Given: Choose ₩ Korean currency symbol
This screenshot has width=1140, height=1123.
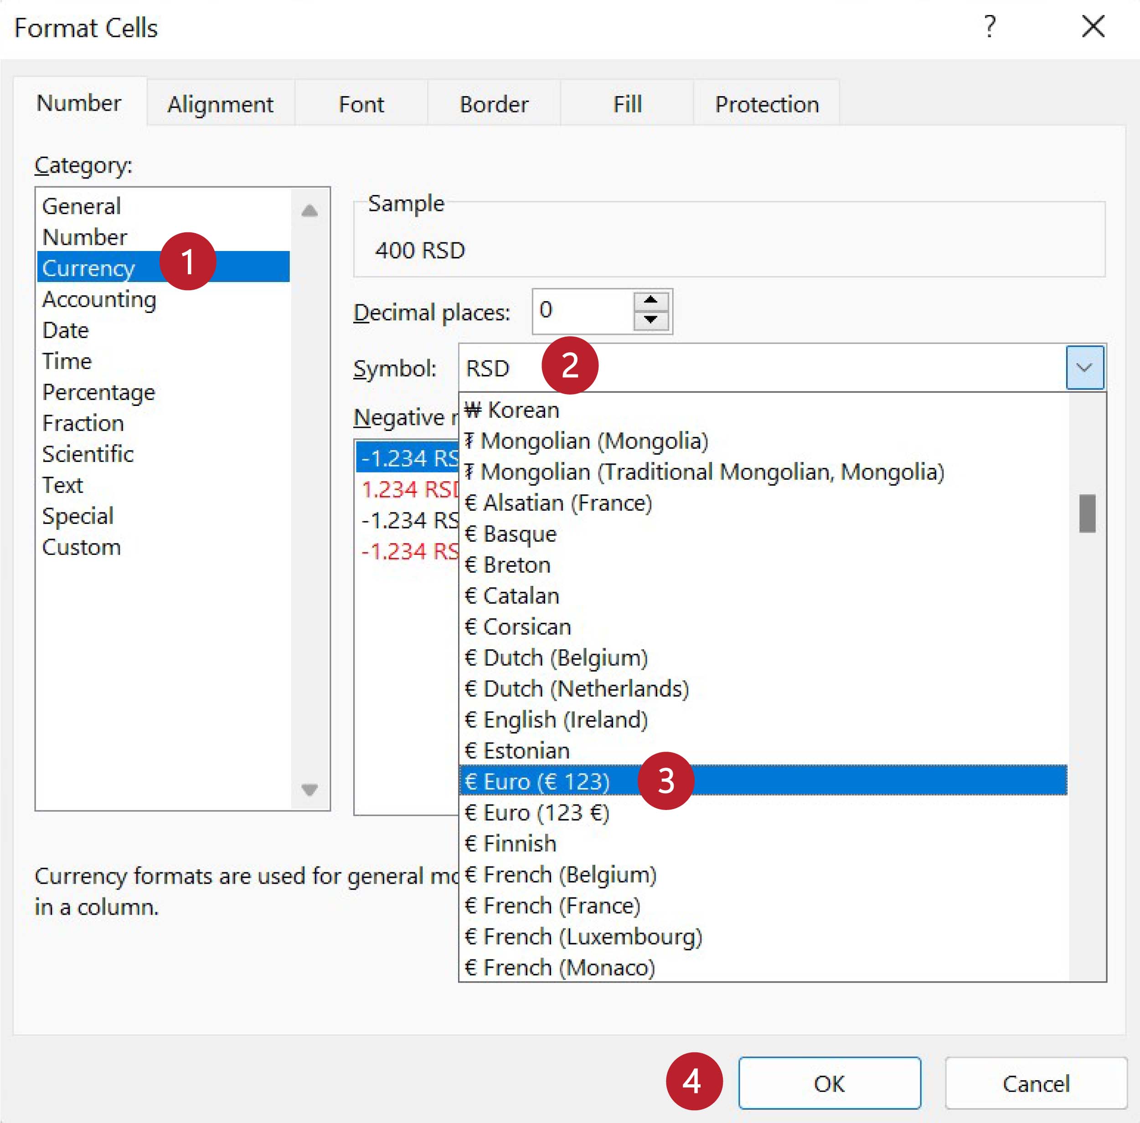Looking at the screenshot, I should (x=511, y=409).
